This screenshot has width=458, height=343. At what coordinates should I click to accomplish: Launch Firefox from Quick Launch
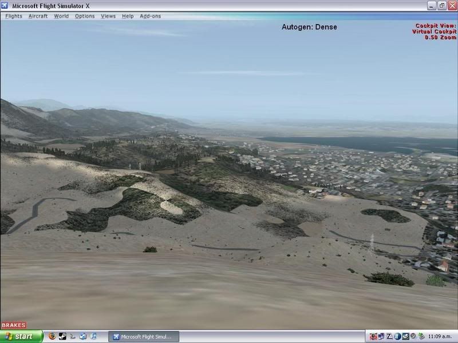(x=52, y=337)
